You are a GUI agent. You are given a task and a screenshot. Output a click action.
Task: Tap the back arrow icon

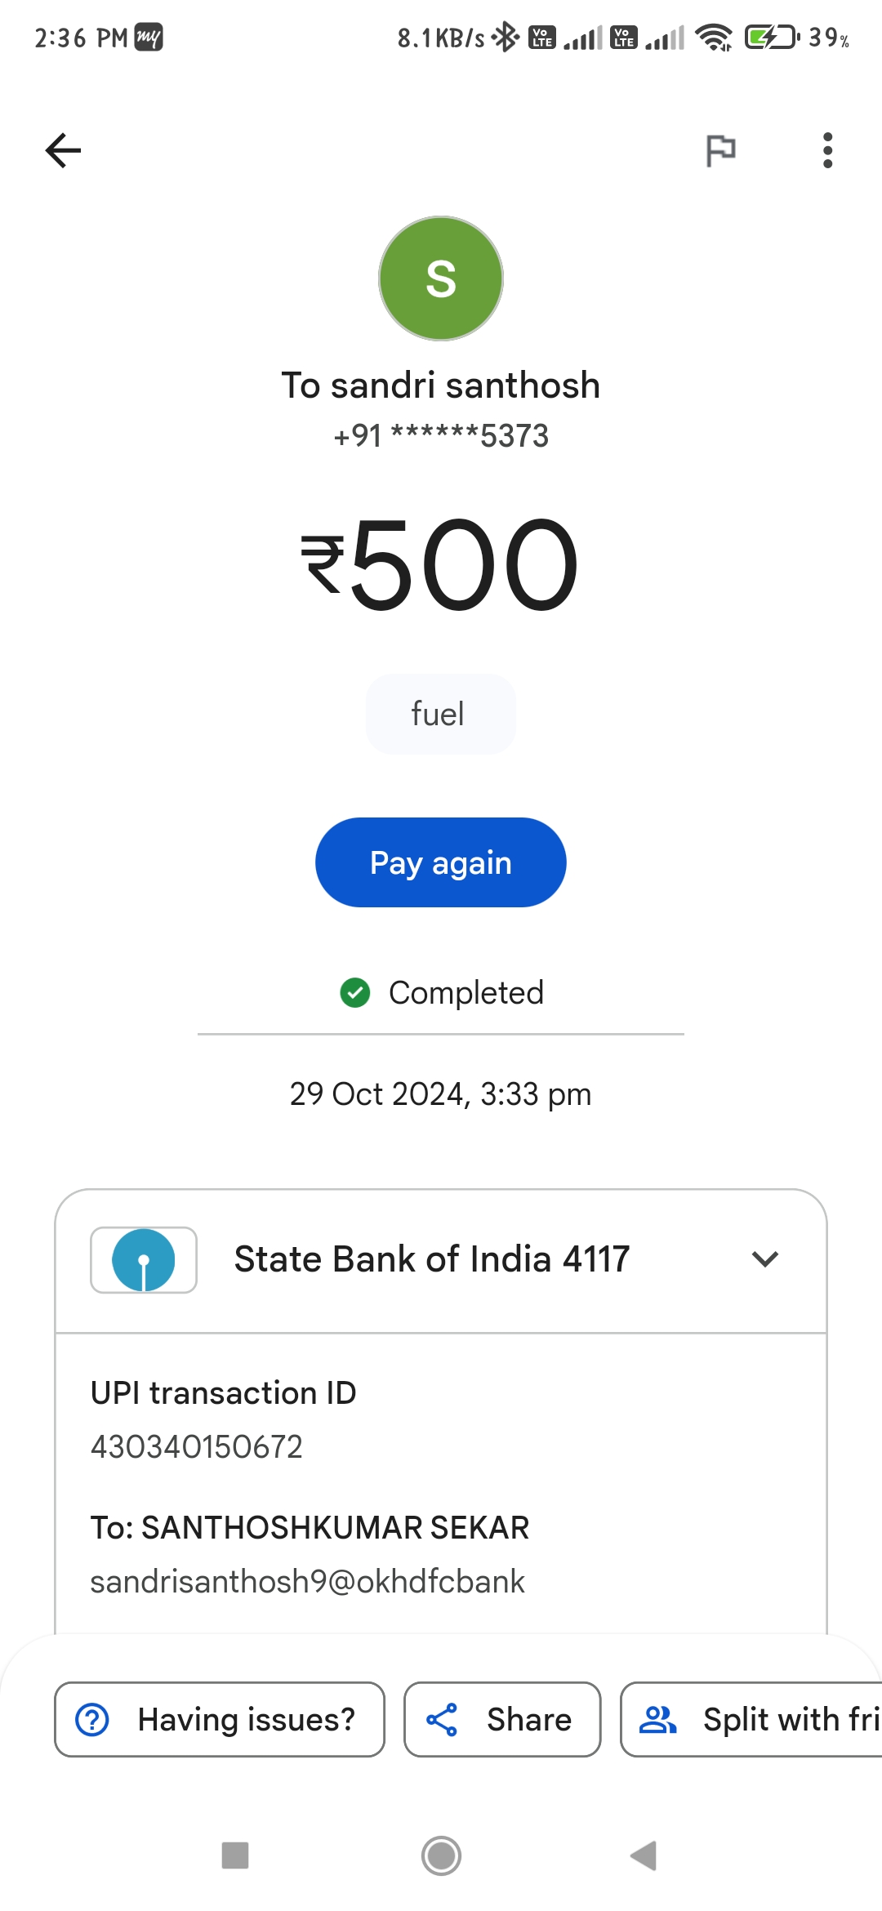point(63,150)
